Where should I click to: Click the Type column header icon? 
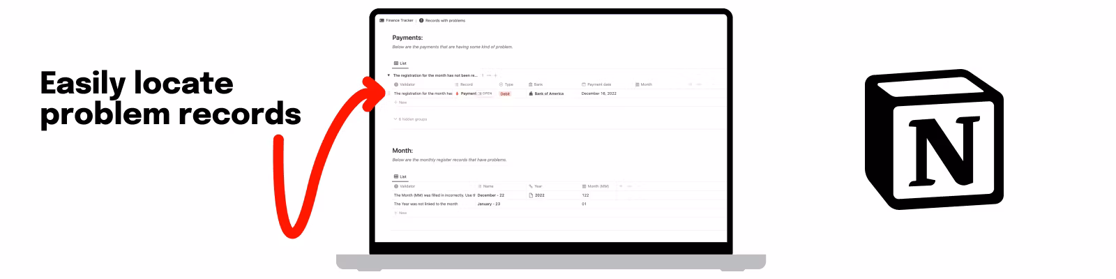point(501,84)
